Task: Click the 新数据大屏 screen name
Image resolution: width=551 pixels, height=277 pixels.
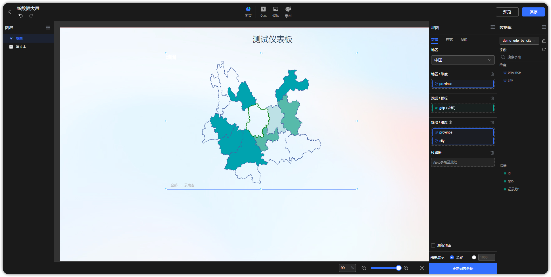Action: click(28, 9)
